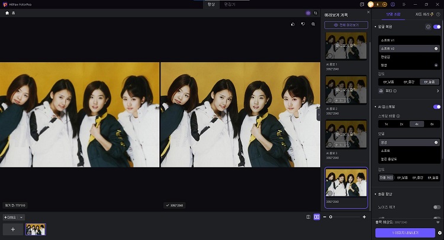Click the download icon in fourth face model row
Viewport: 444px width, 240px height.
click(x=436, y=65)
